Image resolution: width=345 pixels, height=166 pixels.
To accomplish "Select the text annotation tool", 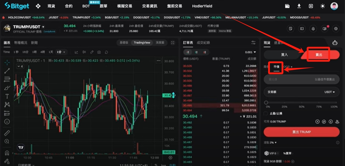I will point(7,96).
